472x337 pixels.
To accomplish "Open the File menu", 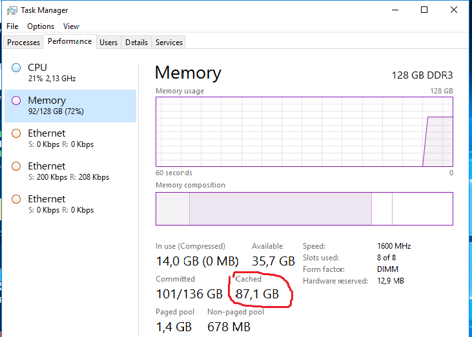I will [12, 26].
